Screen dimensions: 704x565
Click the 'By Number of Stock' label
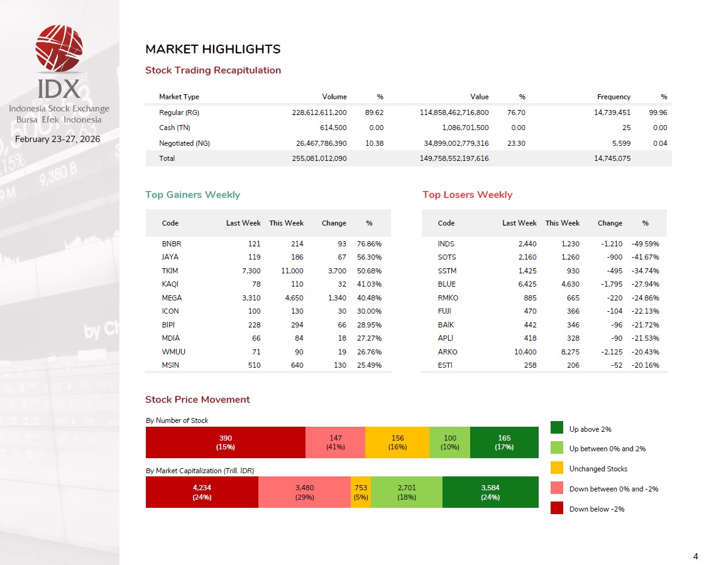tap(177, 420)
